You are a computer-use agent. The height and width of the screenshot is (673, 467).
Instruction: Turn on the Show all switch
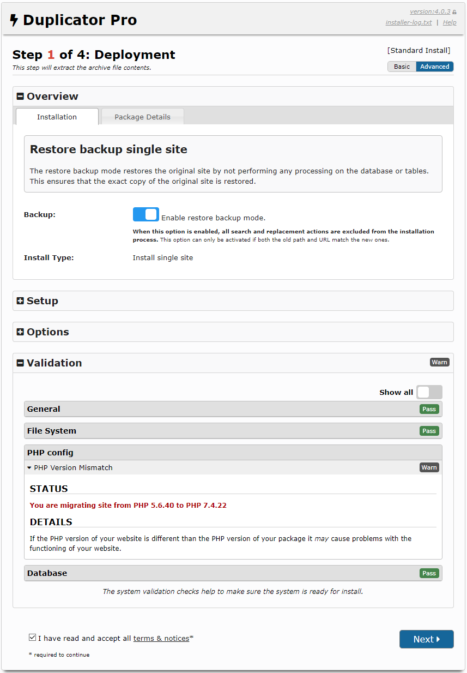(429, 392)
